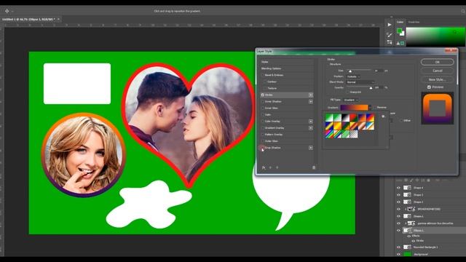Image resolution: width=466 pixels, height=262 pixels.
Task: Click the fx icon in Layer Style dialog
Action: pyautogui.click(x=264, y=167)
